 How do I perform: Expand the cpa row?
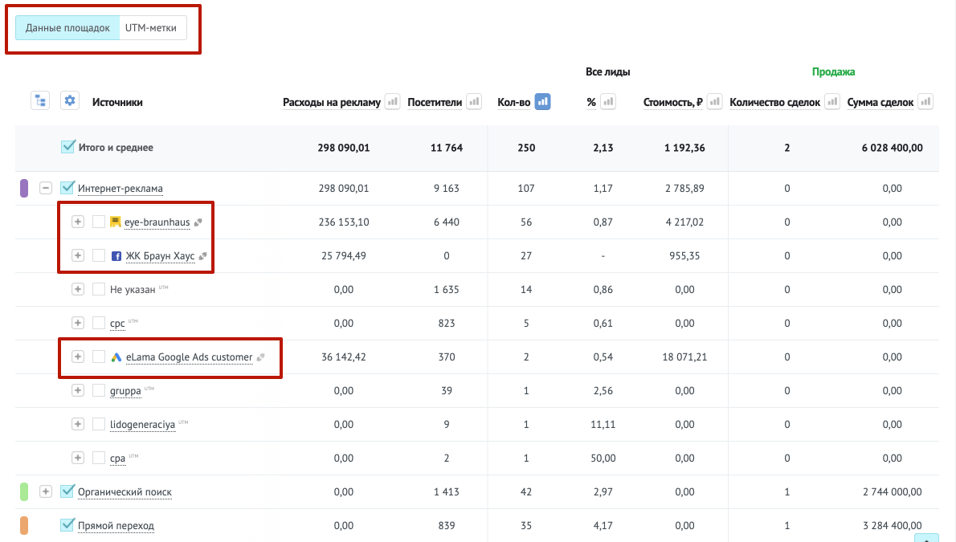77,458
